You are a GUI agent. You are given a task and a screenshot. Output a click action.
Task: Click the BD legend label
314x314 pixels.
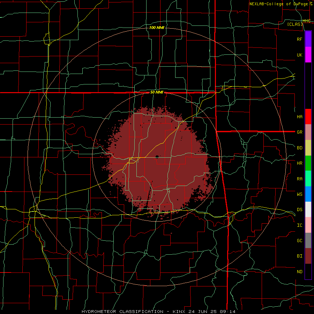[x=299, y=148]
